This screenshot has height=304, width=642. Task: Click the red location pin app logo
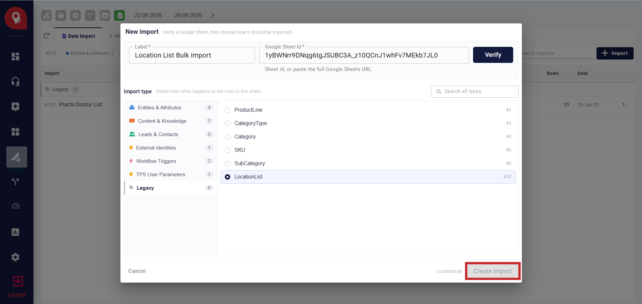16,18
